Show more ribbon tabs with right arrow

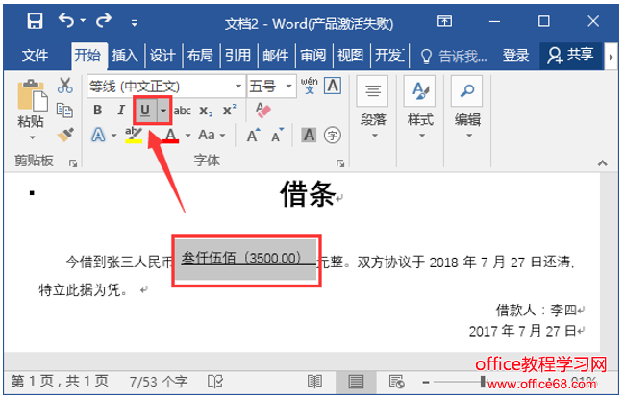click(611, 56)
